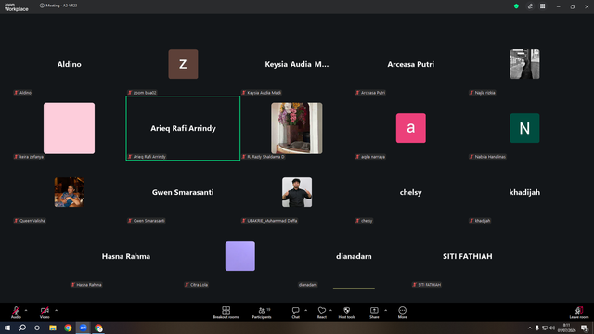The image size is (594, 334).
Task: Click the Leave room button
Action: (x=579, y=313)
